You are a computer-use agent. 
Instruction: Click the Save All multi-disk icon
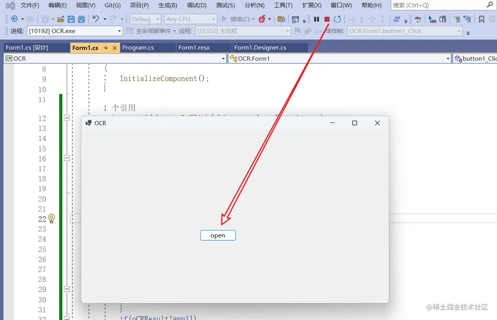(81, 19)
